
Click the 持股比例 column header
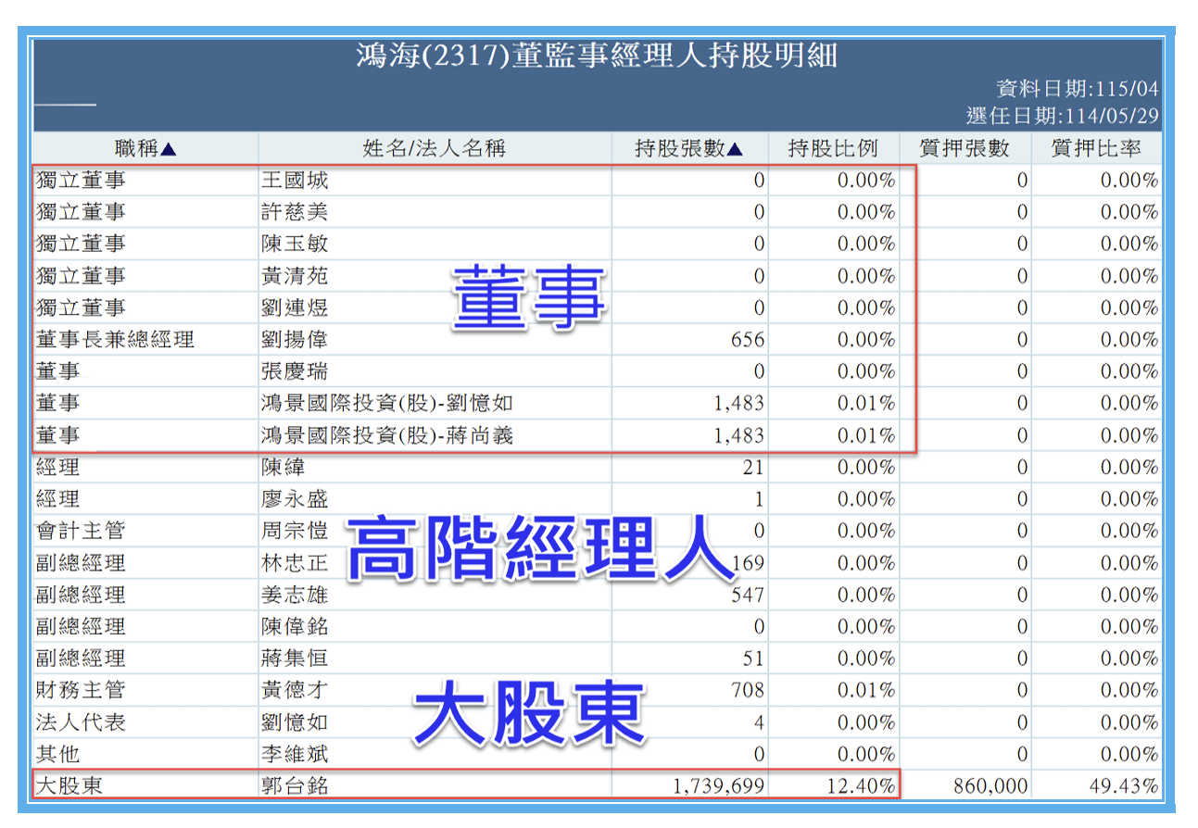pos(832,148)
